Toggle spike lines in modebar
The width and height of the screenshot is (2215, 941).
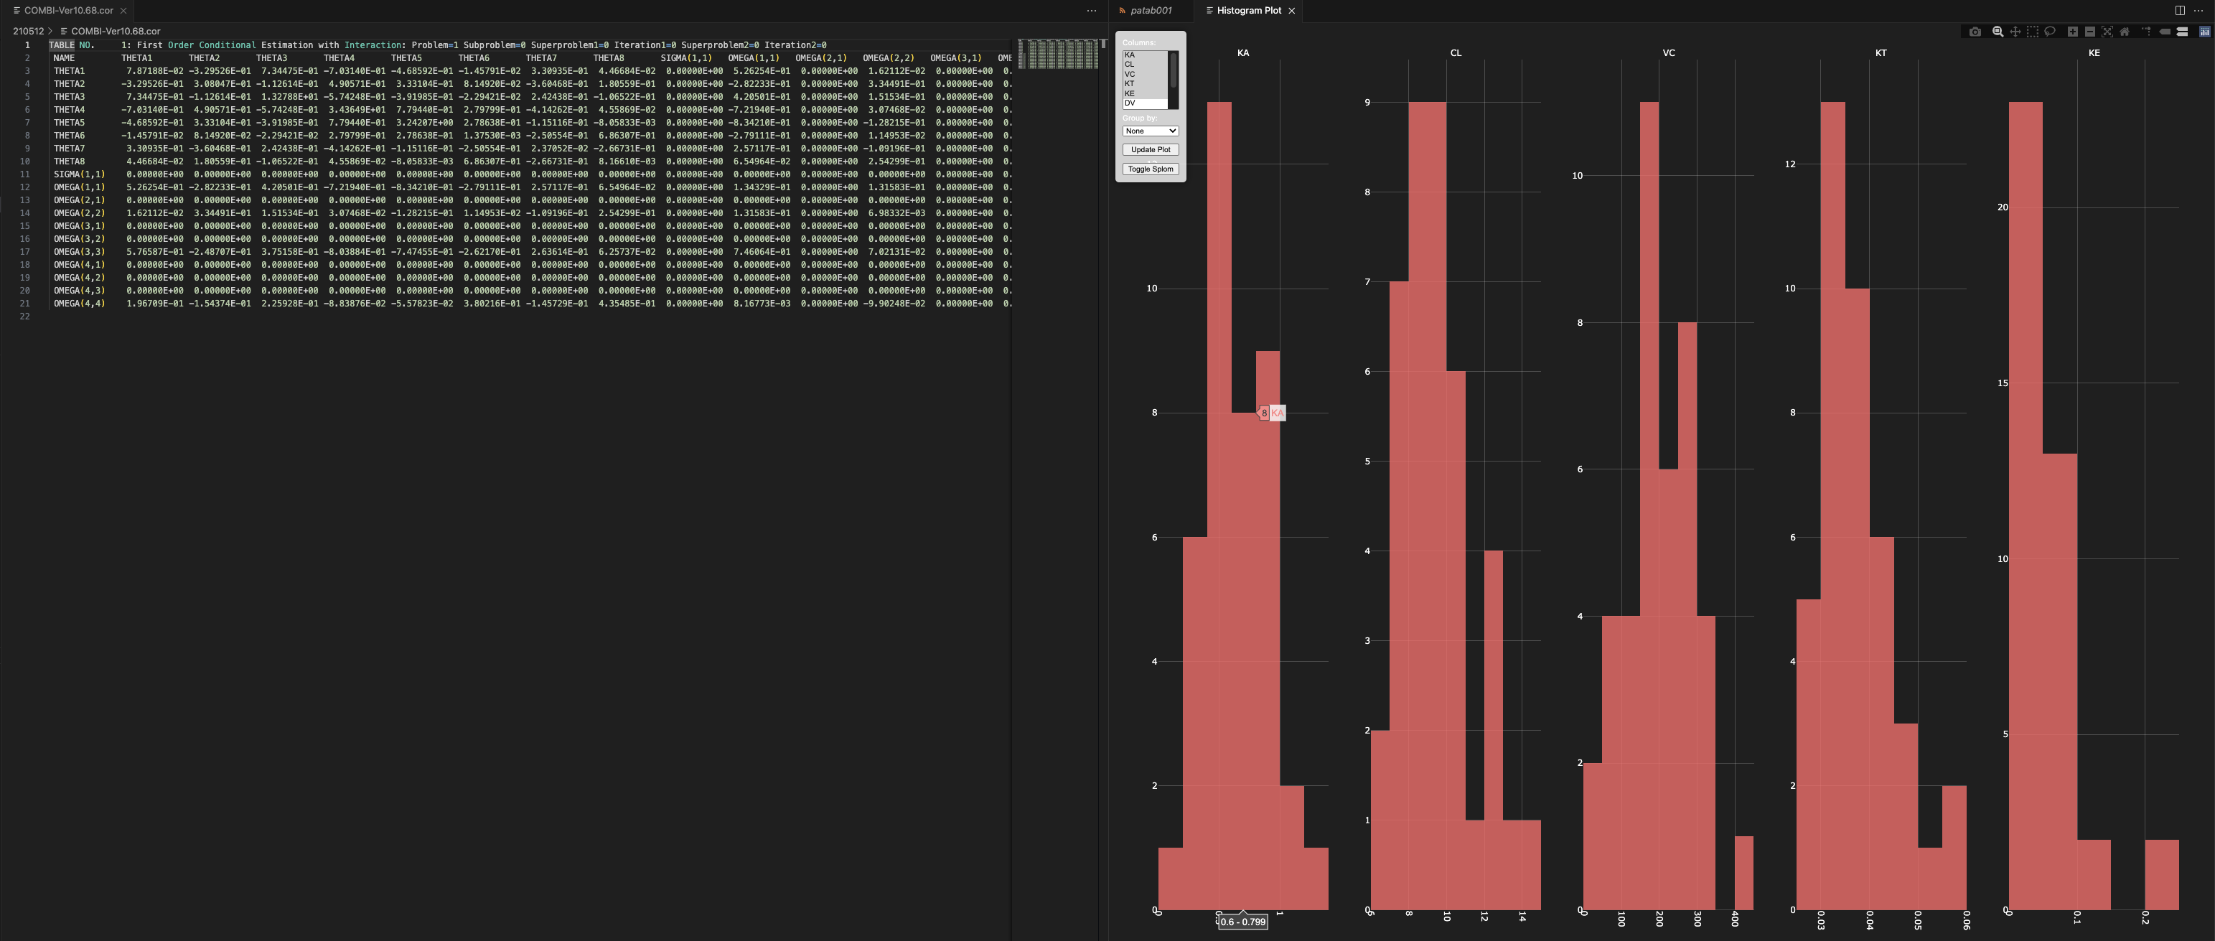point(2146,32)
